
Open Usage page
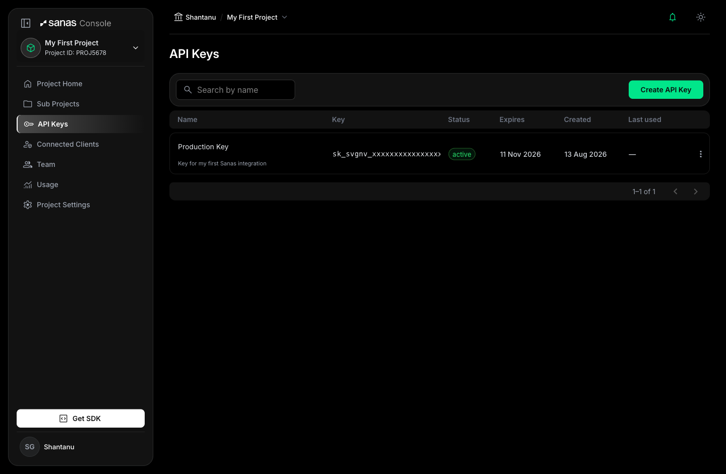[x=81, y=185]
